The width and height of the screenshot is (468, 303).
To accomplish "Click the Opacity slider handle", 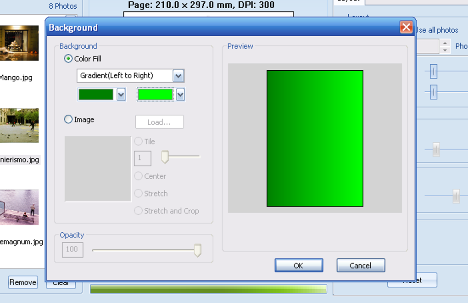I will 197,250.
